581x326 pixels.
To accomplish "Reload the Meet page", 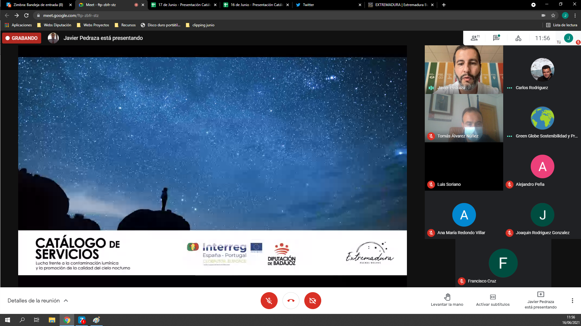I will (x=26, y=15).
